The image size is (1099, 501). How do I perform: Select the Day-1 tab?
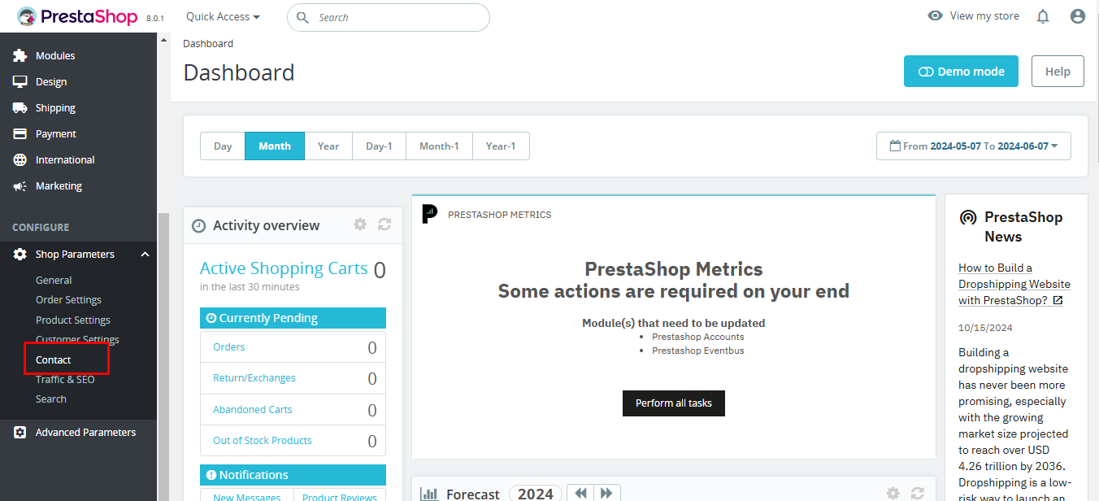(x=379, y=146)
